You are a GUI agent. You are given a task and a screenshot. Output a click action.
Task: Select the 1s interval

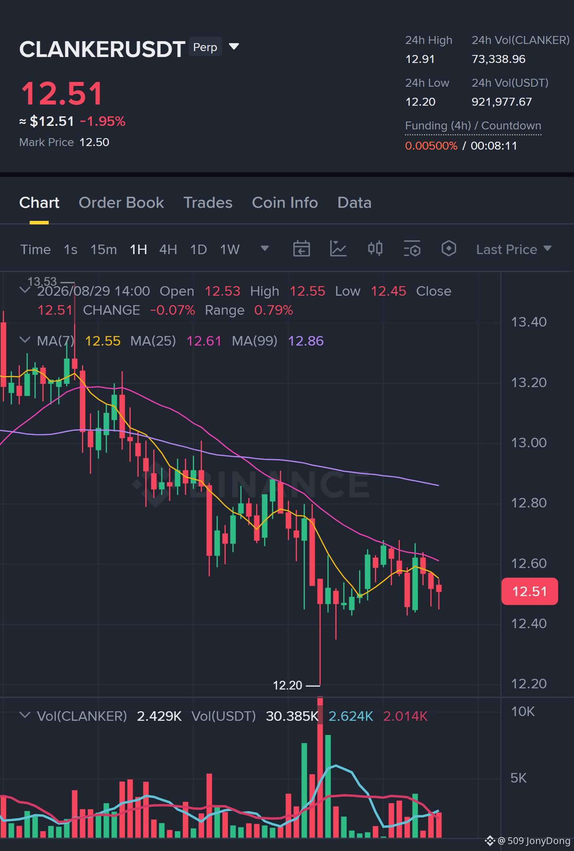click(x=70, y=249)
